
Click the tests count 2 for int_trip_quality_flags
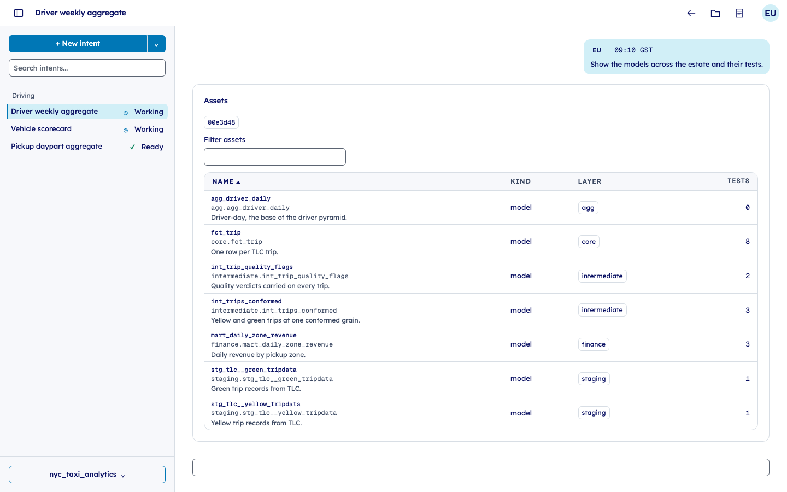pos(748,276)
